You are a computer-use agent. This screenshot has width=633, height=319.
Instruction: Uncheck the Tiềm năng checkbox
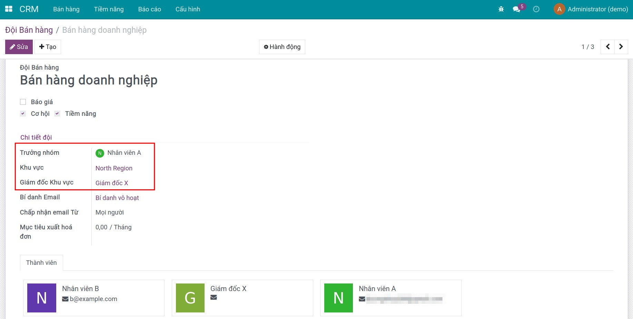[57, 113]
